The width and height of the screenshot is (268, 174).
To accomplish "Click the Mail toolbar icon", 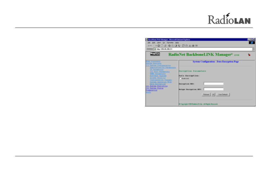I will [x=187, y=46].
